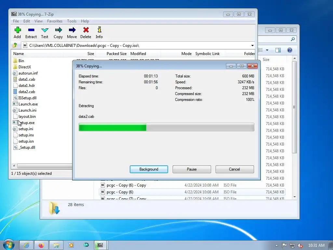Click the volume muted tray icon
333x250 pixels.
(x=300, y=245)
